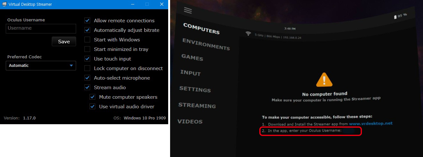Disable Use virtual audio driver
The image size is (423, 157).
point(92,106)
